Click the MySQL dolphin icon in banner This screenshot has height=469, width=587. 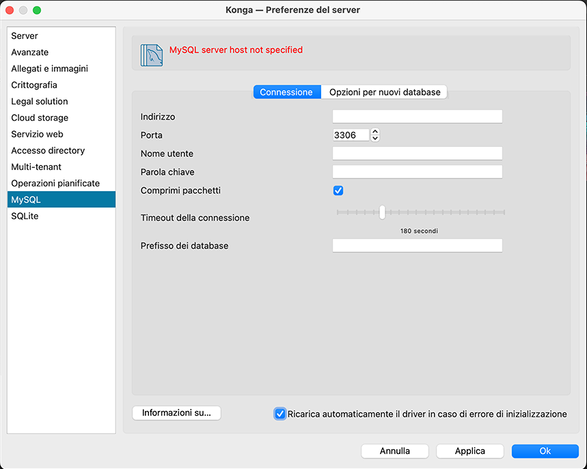[x=151, y=55]
